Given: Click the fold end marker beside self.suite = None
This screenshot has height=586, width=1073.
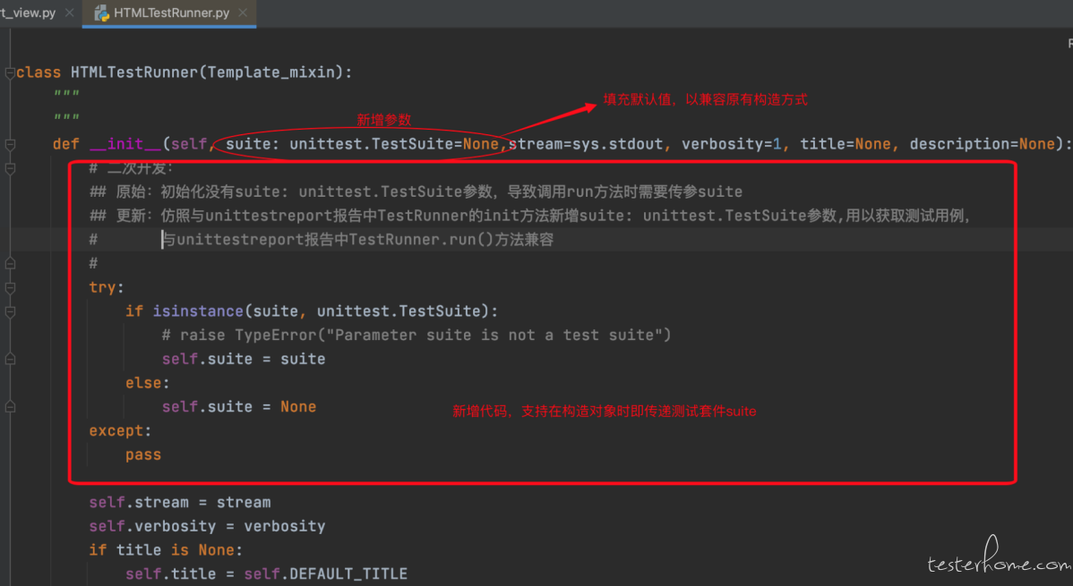Looking at the screenshot, I should pos(10,407).
